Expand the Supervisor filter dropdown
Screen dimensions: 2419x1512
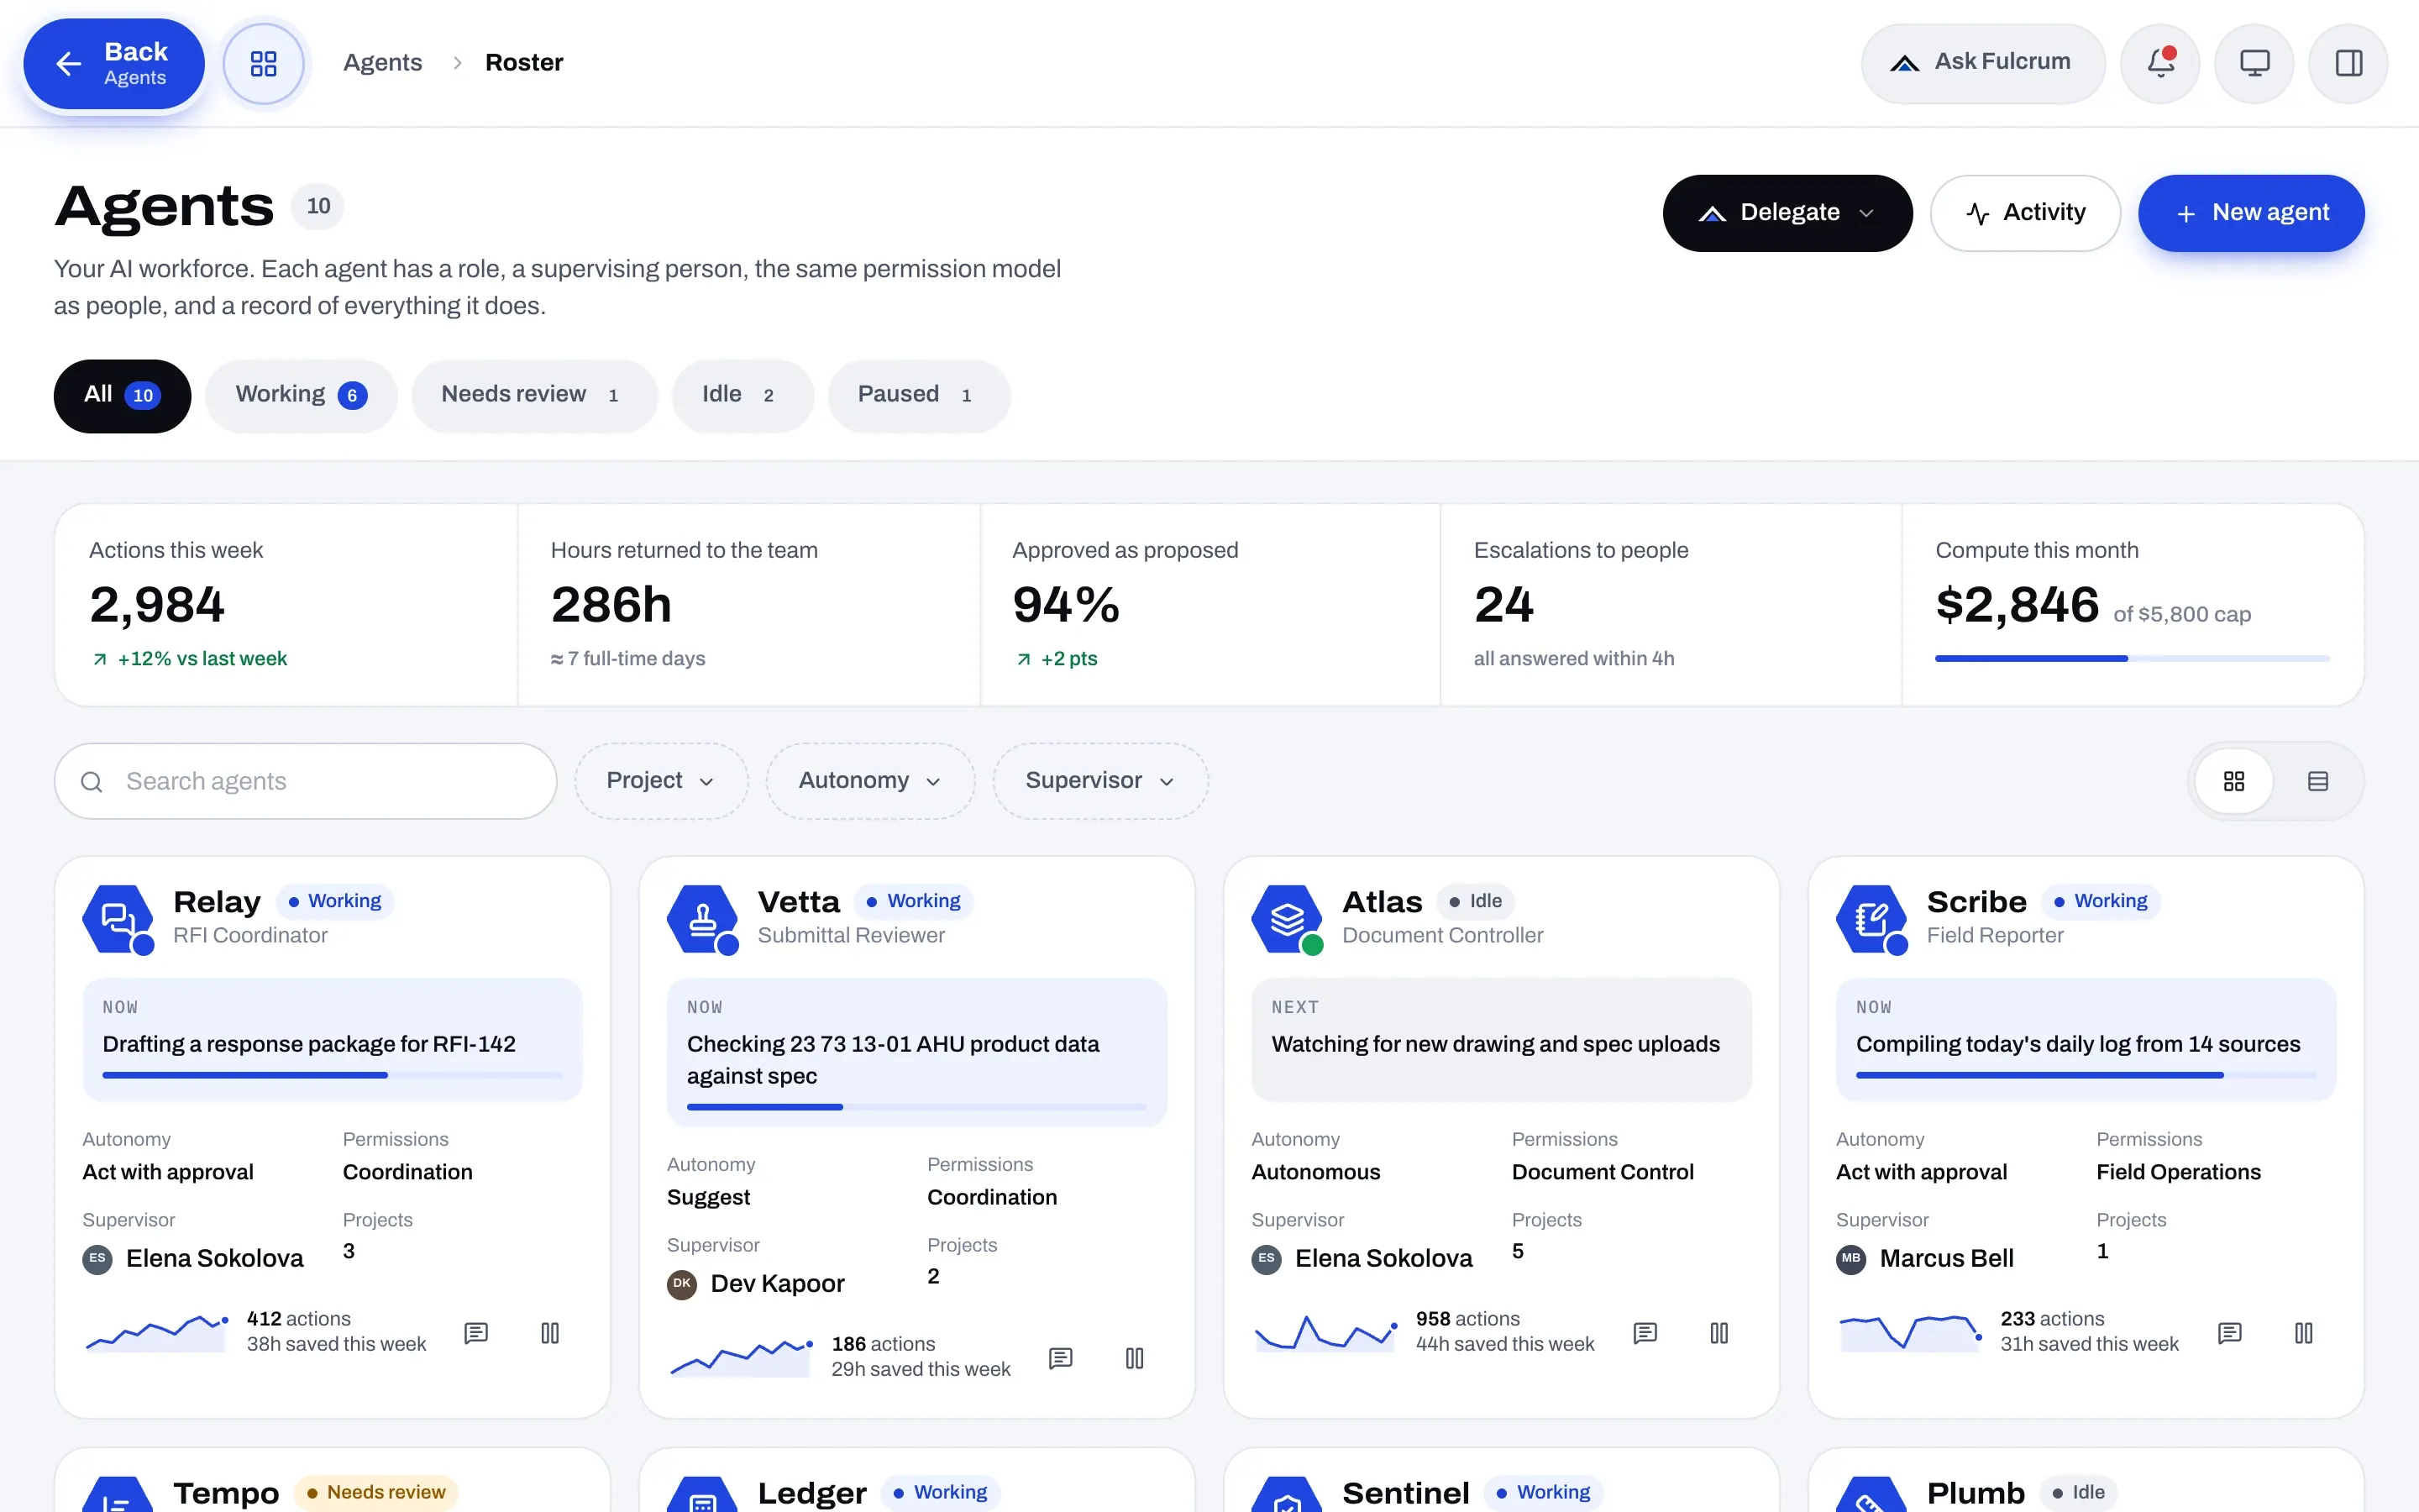pos(1099,781)
